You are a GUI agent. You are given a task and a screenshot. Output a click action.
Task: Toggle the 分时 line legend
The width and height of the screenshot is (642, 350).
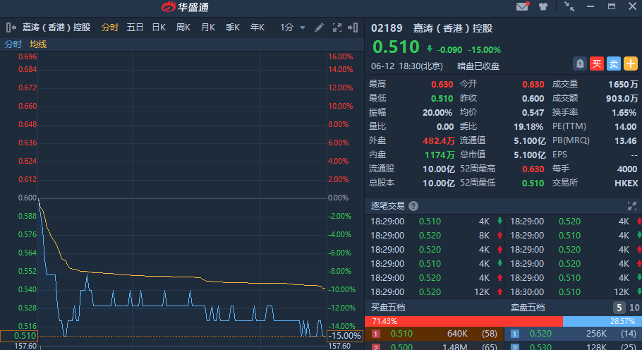[x=13, y=44]
